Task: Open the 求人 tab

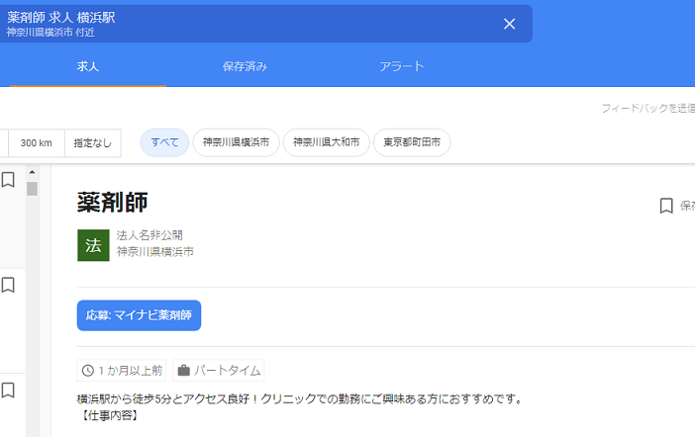Action: point(88,66)
